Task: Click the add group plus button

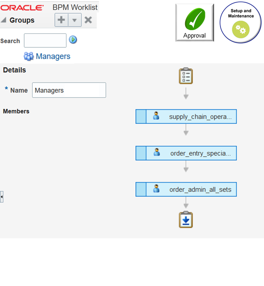Action: coord(61,20)
